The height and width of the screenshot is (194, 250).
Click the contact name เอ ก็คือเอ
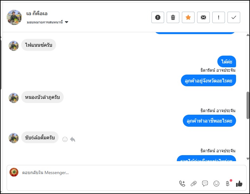pos(37,14)
